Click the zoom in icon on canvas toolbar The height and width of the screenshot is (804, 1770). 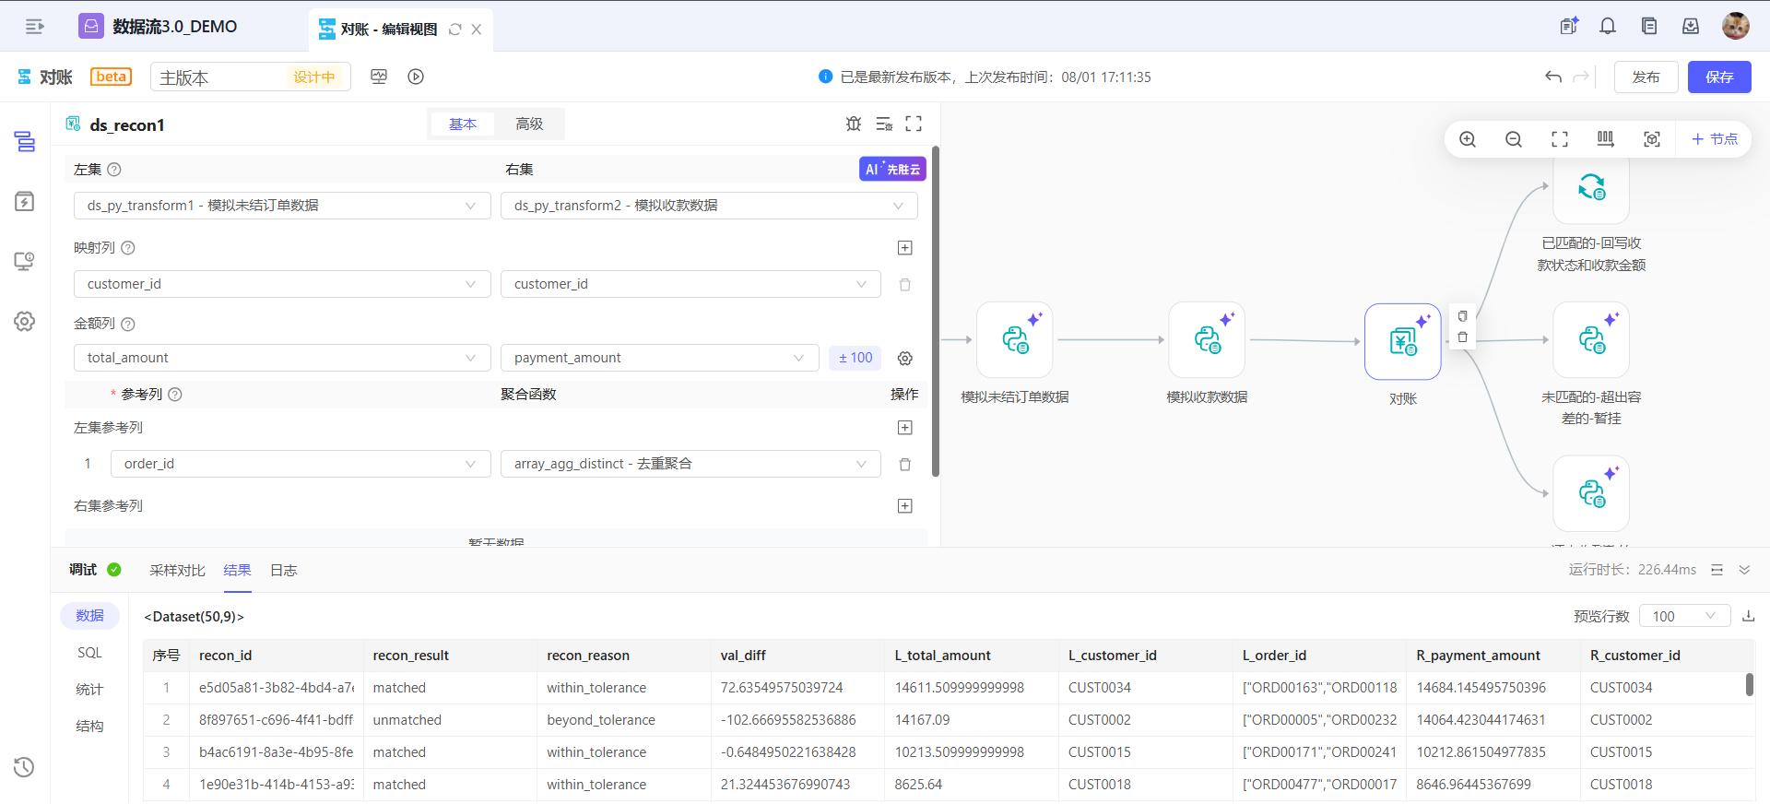pyautogui.click(x=1468, y=139)
